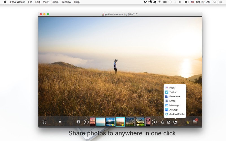
Task: Select the sky with contrails thumbnail
Action: coord(130,122)
